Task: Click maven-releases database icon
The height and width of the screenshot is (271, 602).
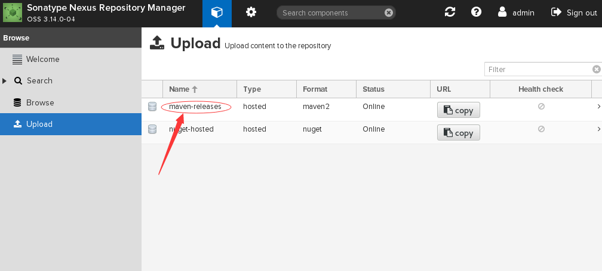Action: pos(152,107)
